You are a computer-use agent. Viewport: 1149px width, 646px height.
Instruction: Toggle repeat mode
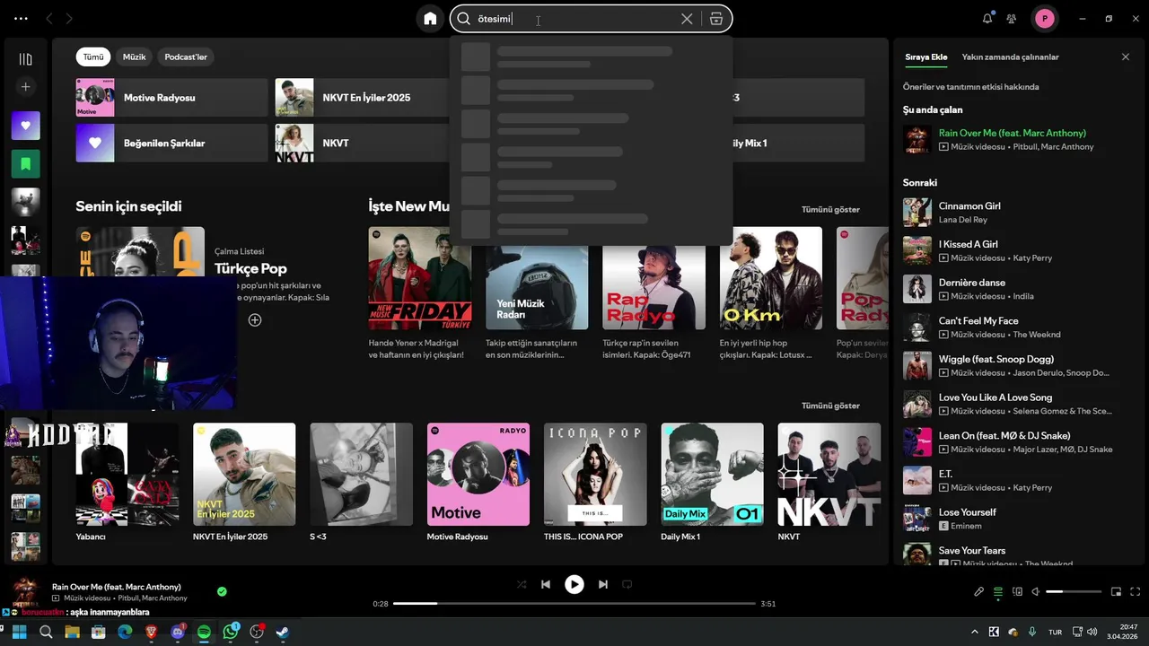click(627, 584)
